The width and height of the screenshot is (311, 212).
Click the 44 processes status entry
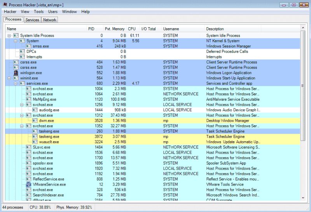click(x=13, y=207)
